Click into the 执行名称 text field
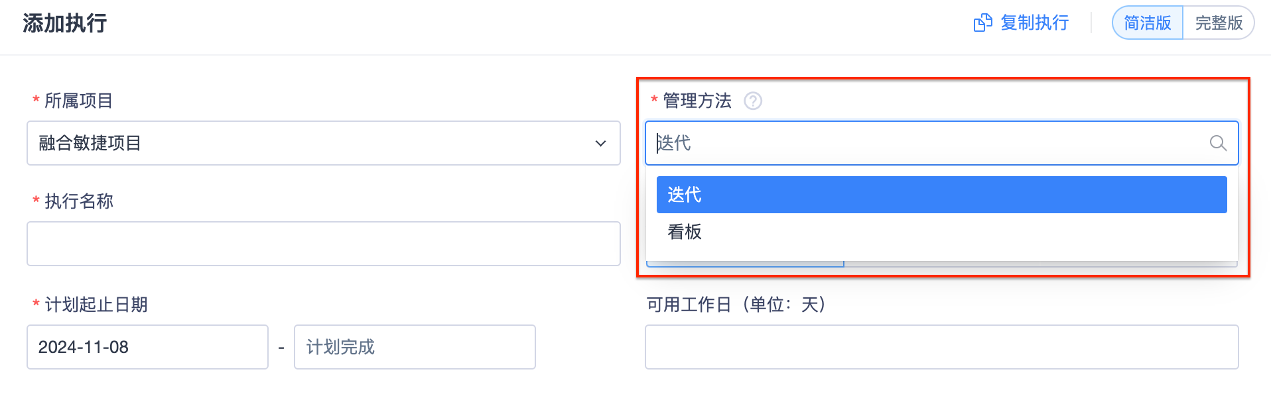 (x=324, y=244)
